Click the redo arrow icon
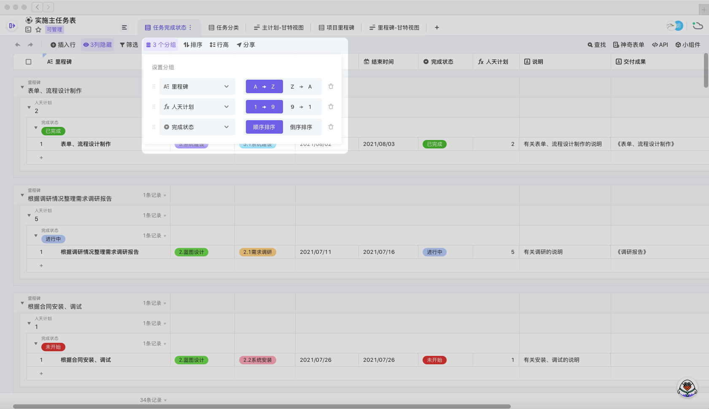709x409 pixels. click(30, 45)
